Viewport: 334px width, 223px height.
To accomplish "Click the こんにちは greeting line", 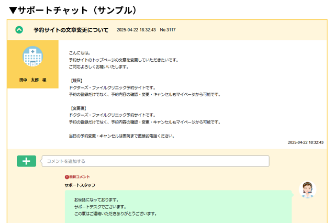I will [80, 53].
